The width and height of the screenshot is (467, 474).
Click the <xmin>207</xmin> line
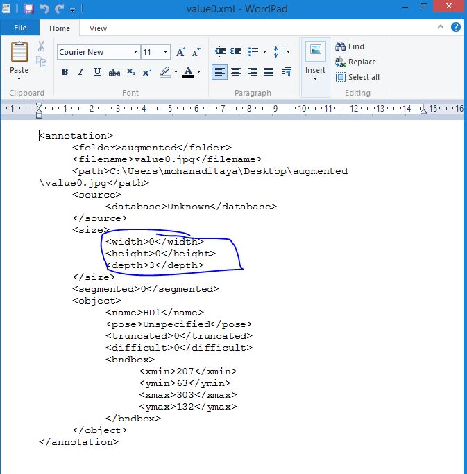pyautogui.click(x=188, y=371)
